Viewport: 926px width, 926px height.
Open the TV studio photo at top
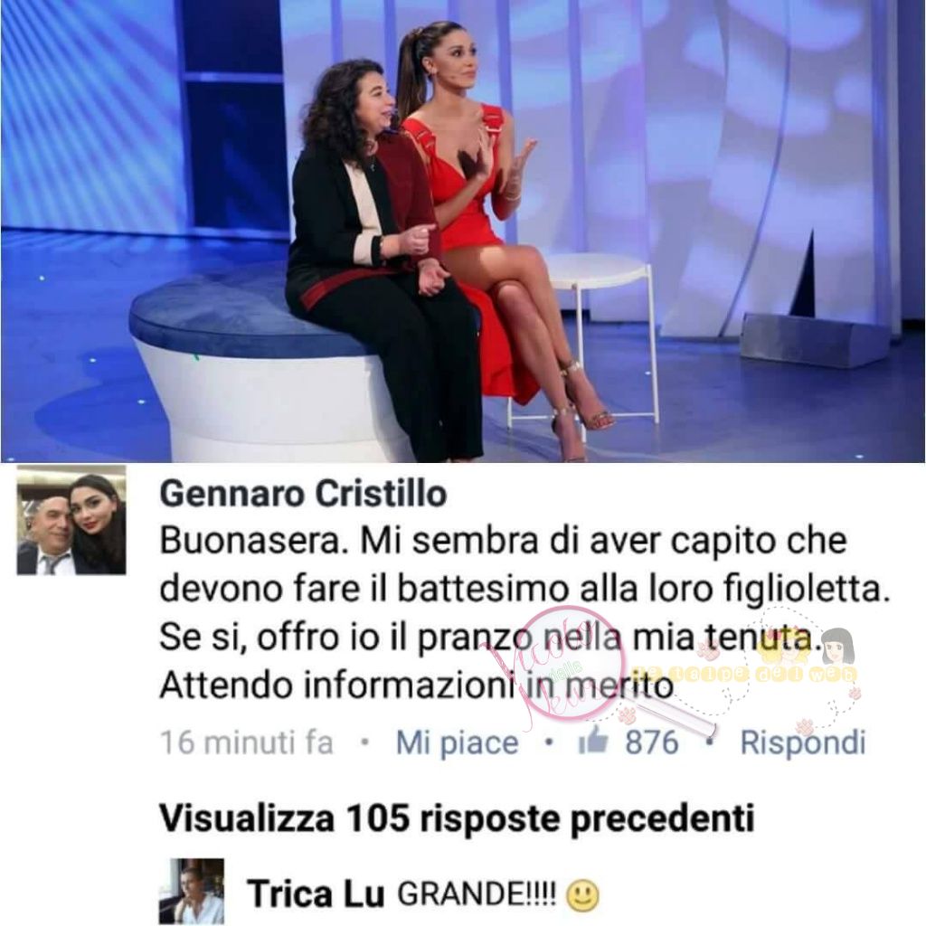[463, 231]
